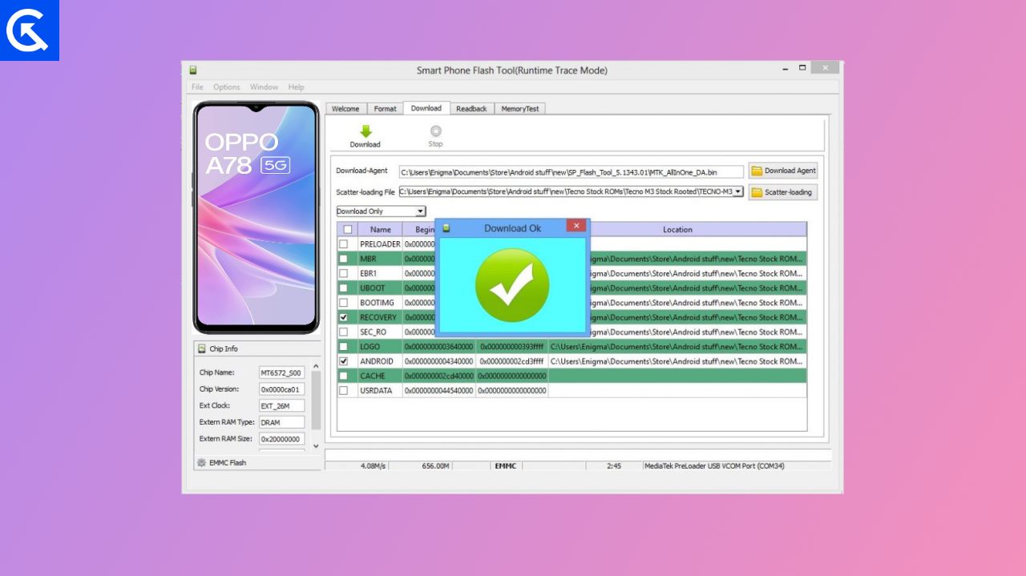Toggle the select-all checkbox in table header
The image size is (1026, 576).
(347, 230)
